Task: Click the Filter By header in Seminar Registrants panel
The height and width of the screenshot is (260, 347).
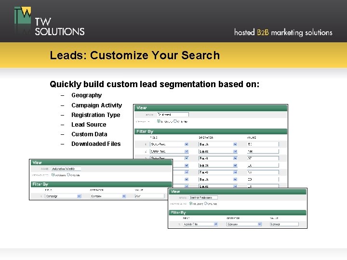Action: pyautogui.click(x=238, y=212)
